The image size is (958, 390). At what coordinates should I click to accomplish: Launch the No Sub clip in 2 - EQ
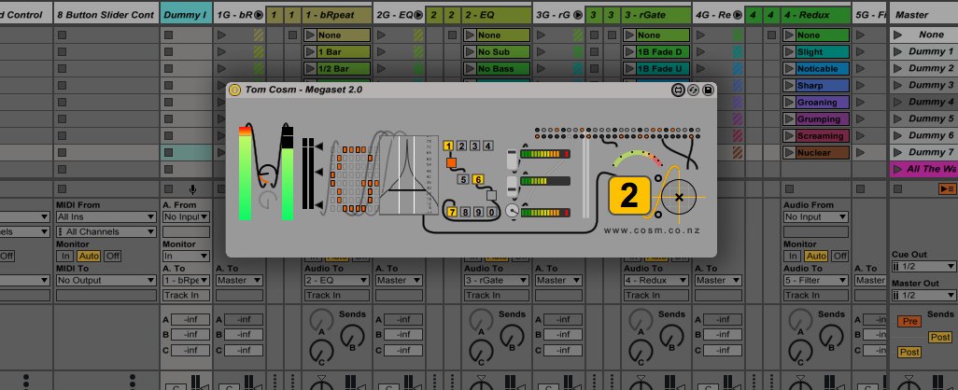470,52
